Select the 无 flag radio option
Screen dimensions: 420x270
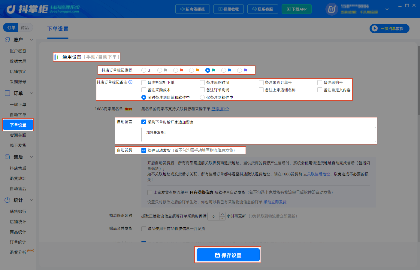144,70
